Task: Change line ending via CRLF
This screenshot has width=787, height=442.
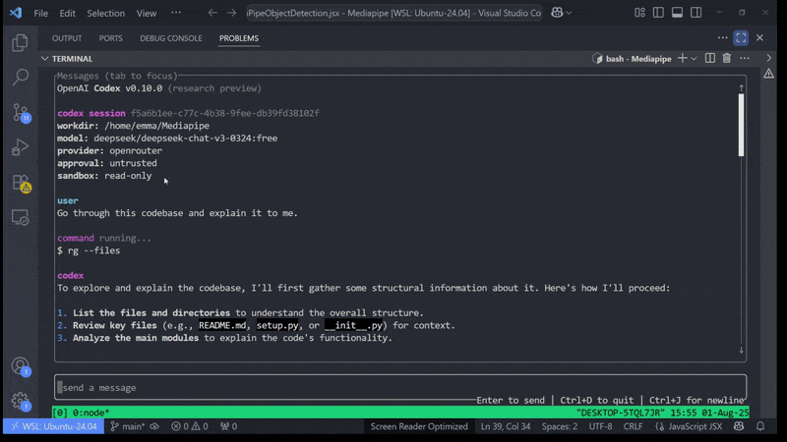Action: 633,426
